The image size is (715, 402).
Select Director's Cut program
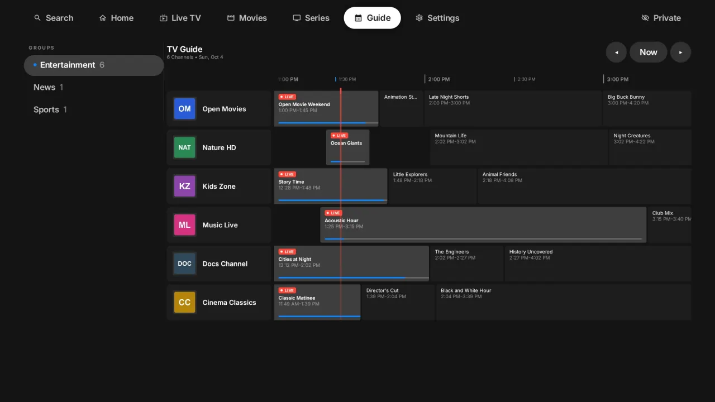398,303
